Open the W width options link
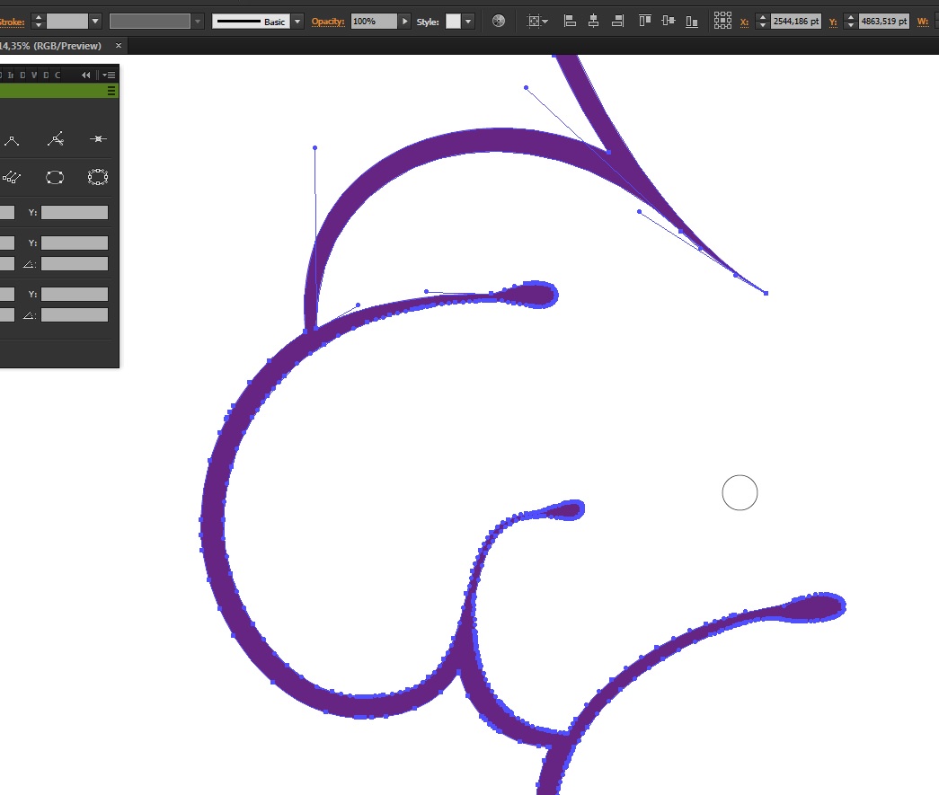This screenshot has width=939, height=795. click(x=922, y=22)
